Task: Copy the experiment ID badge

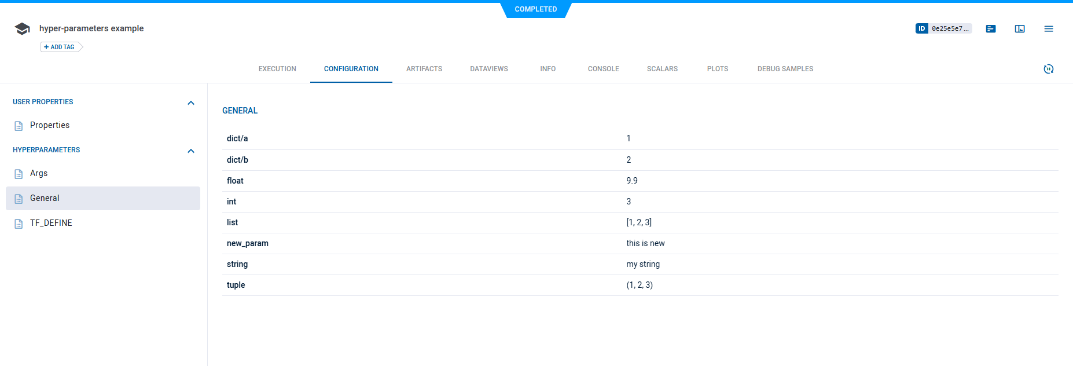Action: tap(943, 28)
